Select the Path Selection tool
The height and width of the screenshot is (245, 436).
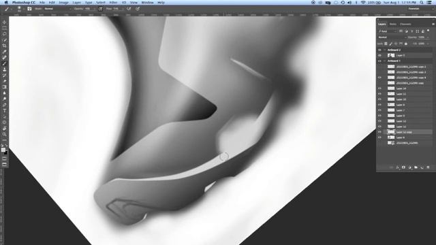click(4, 116)
